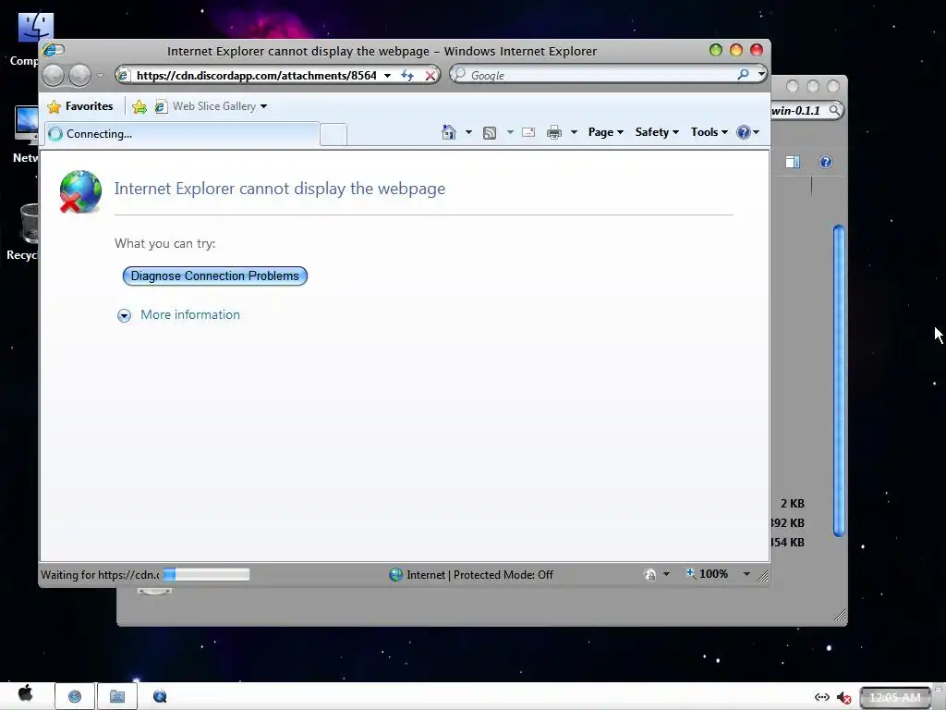Click help icon in background Explorer window

click(x=825, y=162)
